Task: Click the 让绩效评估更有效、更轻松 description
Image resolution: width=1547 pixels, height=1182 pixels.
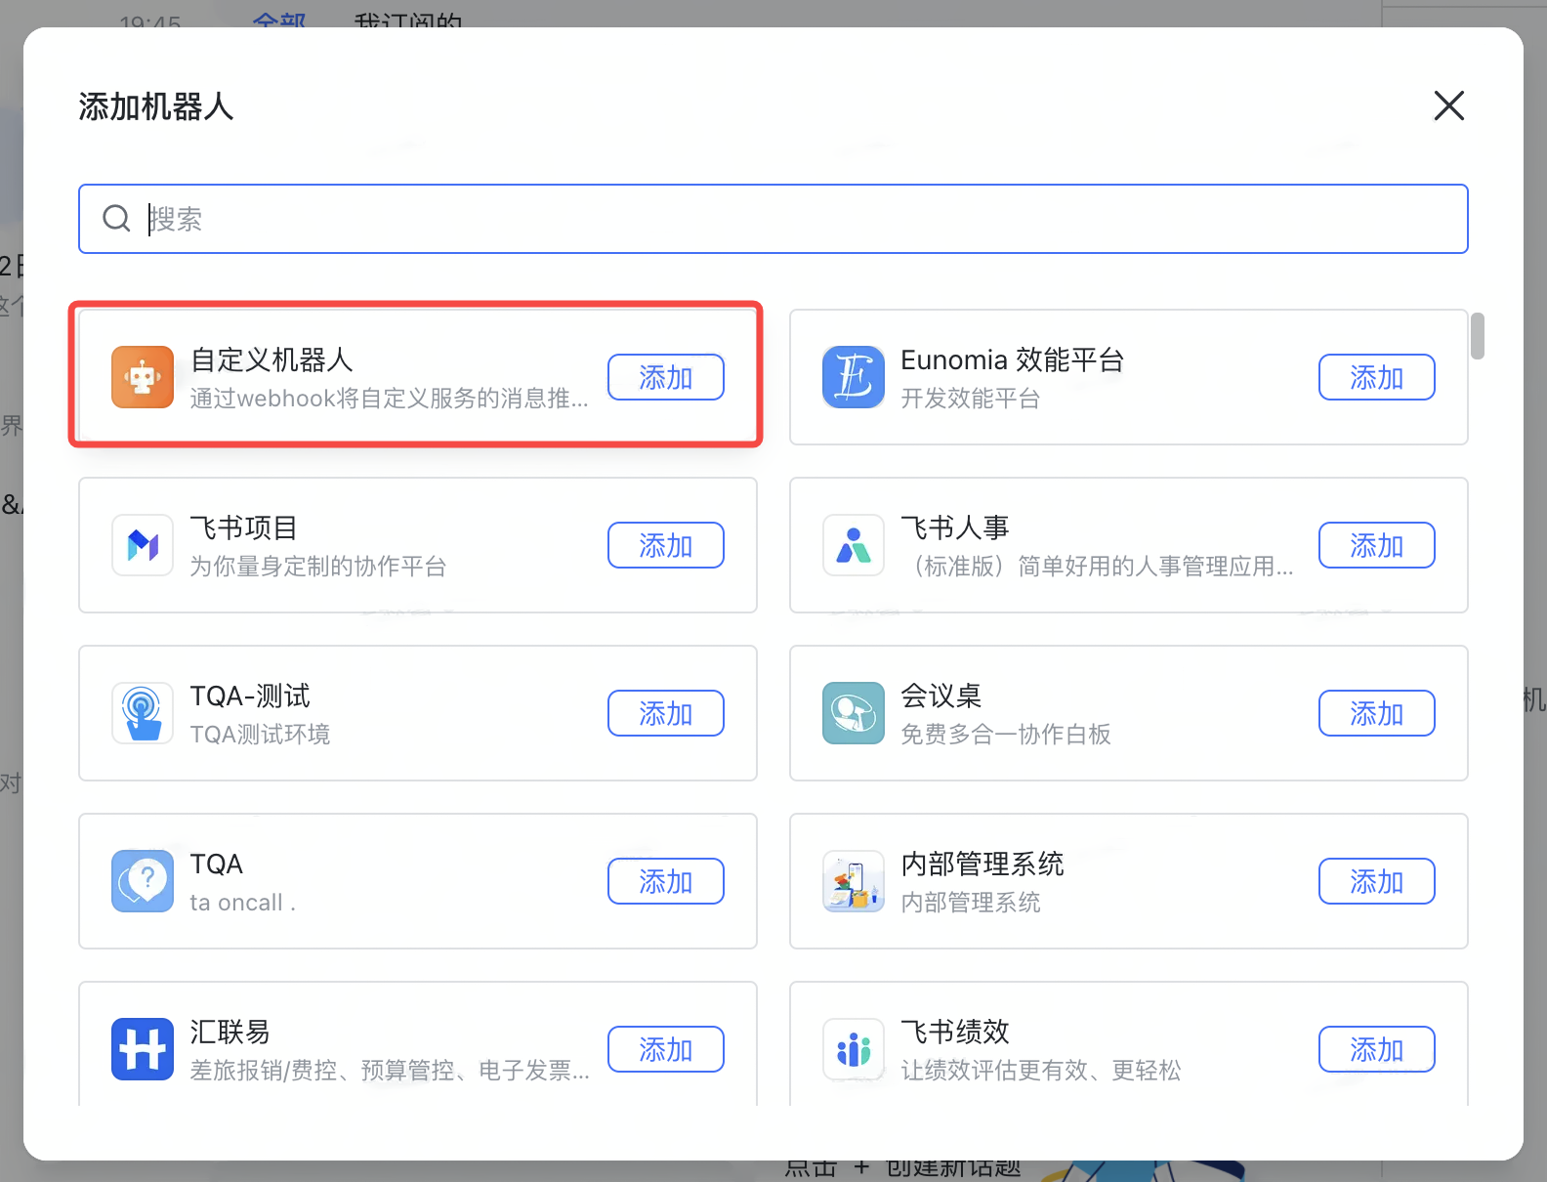Action: (1041, 1071)
